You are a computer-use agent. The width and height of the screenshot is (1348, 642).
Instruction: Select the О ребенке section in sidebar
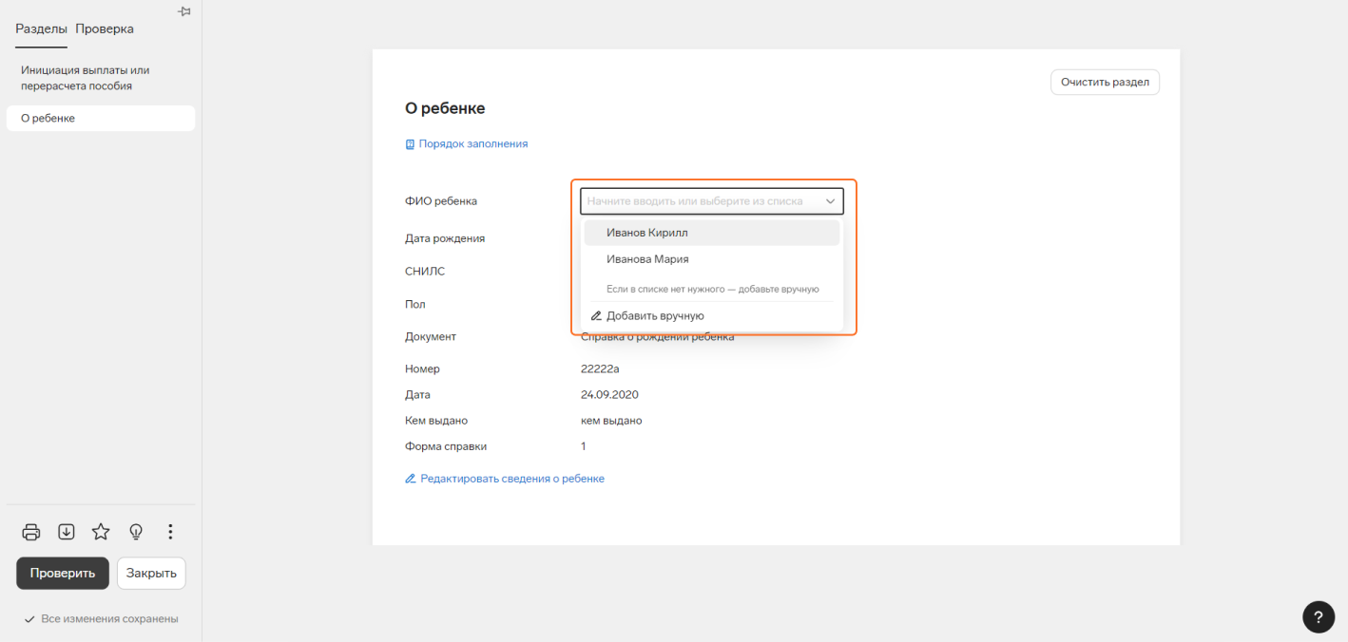click(48, 119)
